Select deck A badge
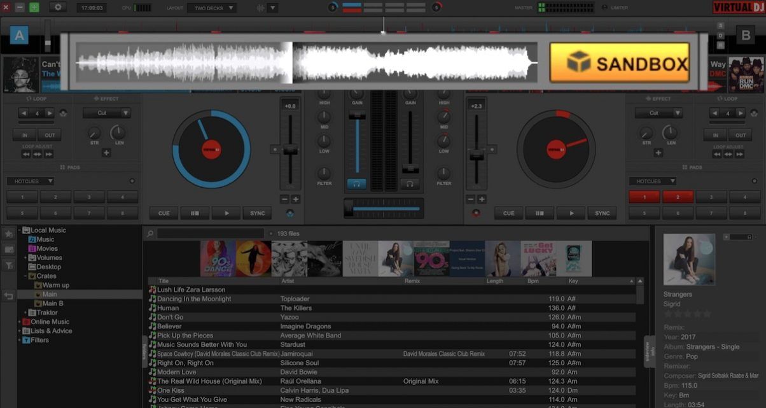The image size is (766, 408). [18, 35]
